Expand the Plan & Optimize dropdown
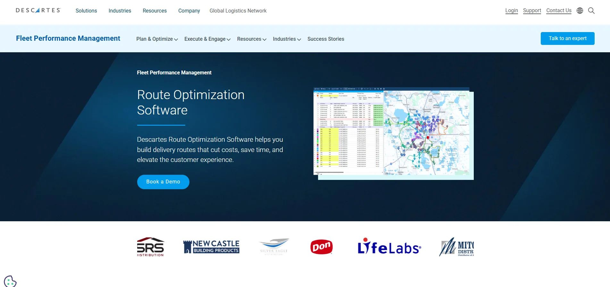Screen dimensions: 610x287 [157, 39]
